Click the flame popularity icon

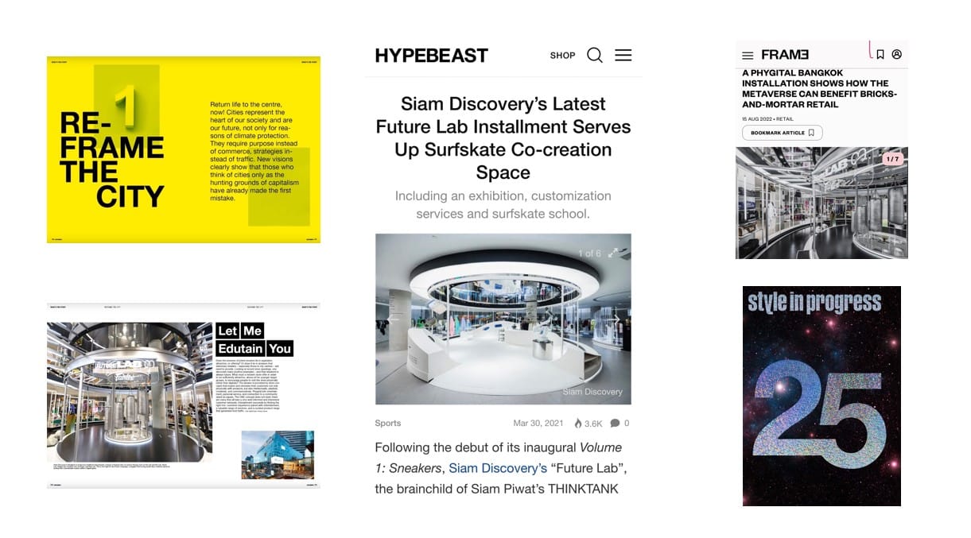click(578, 424)
